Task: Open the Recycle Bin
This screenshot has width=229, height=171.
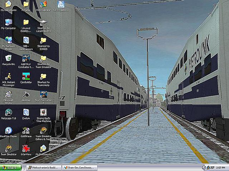Action: click(9, 60)
